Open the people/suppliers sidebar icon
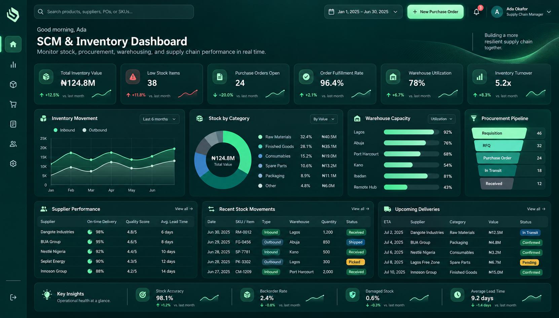 coord(13,144)
